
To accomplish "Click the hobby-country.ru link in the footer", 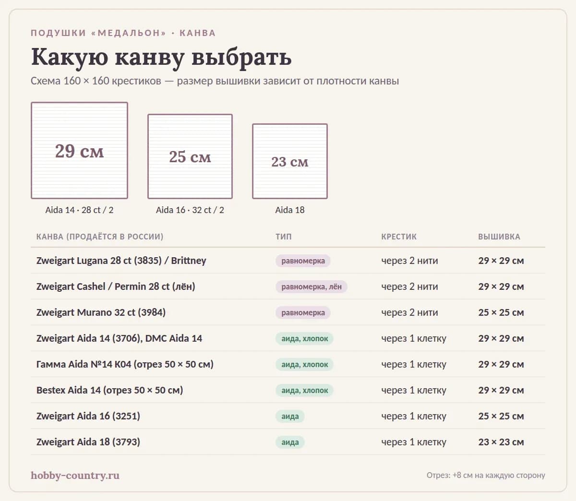I will click(75, 475).
